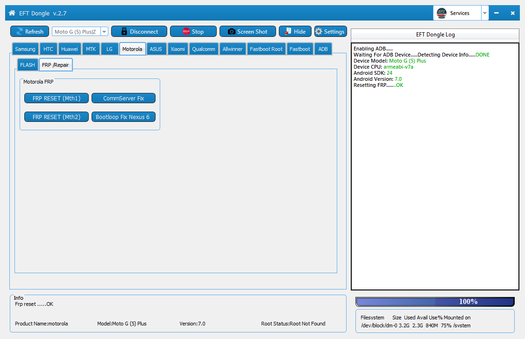The height and width of the screenshot is (339, 525).
Task: Close the EFT Dongle window
Action: coord(512,13)
